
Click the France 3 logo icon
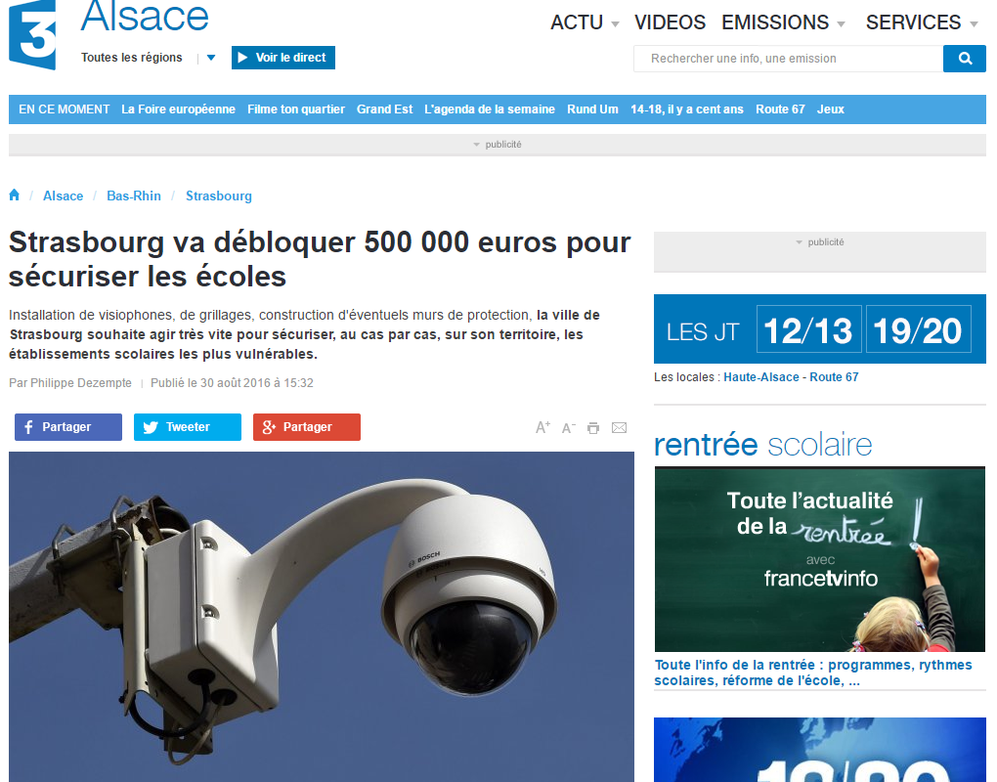32,34
